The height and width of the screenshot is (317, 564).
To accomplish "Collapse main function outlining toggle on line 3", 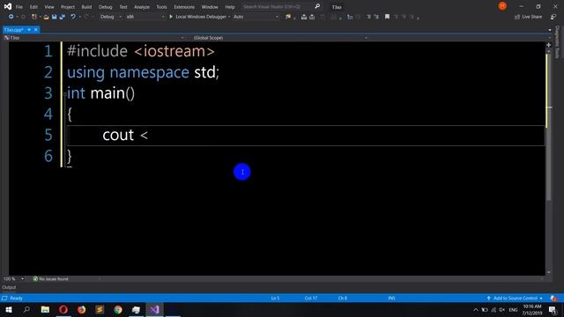I will click(65, 94).
